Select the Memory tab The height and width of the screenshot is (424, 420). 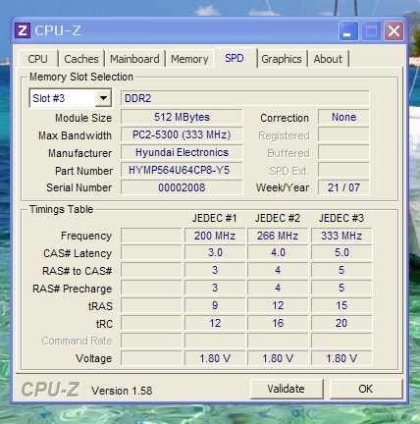[x=189, y=59]
